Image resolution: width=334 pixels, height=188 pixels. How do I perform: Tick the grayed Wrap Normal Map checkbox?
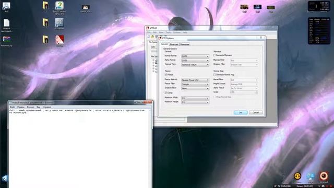point(214,97)
